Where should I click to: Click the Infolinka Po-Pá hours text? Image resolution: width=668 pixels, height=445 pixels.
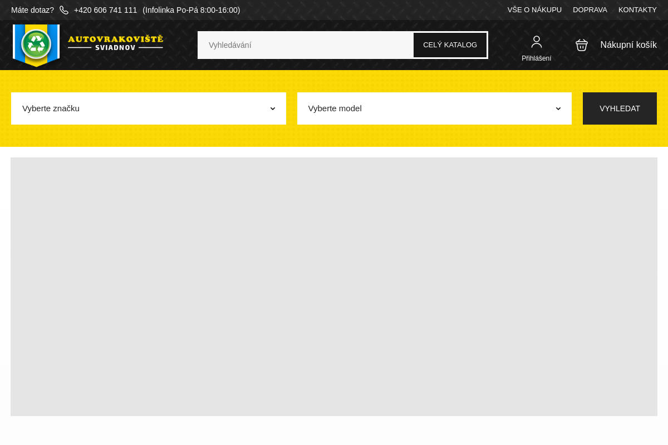pyautogui.click(x=191, y=10)
